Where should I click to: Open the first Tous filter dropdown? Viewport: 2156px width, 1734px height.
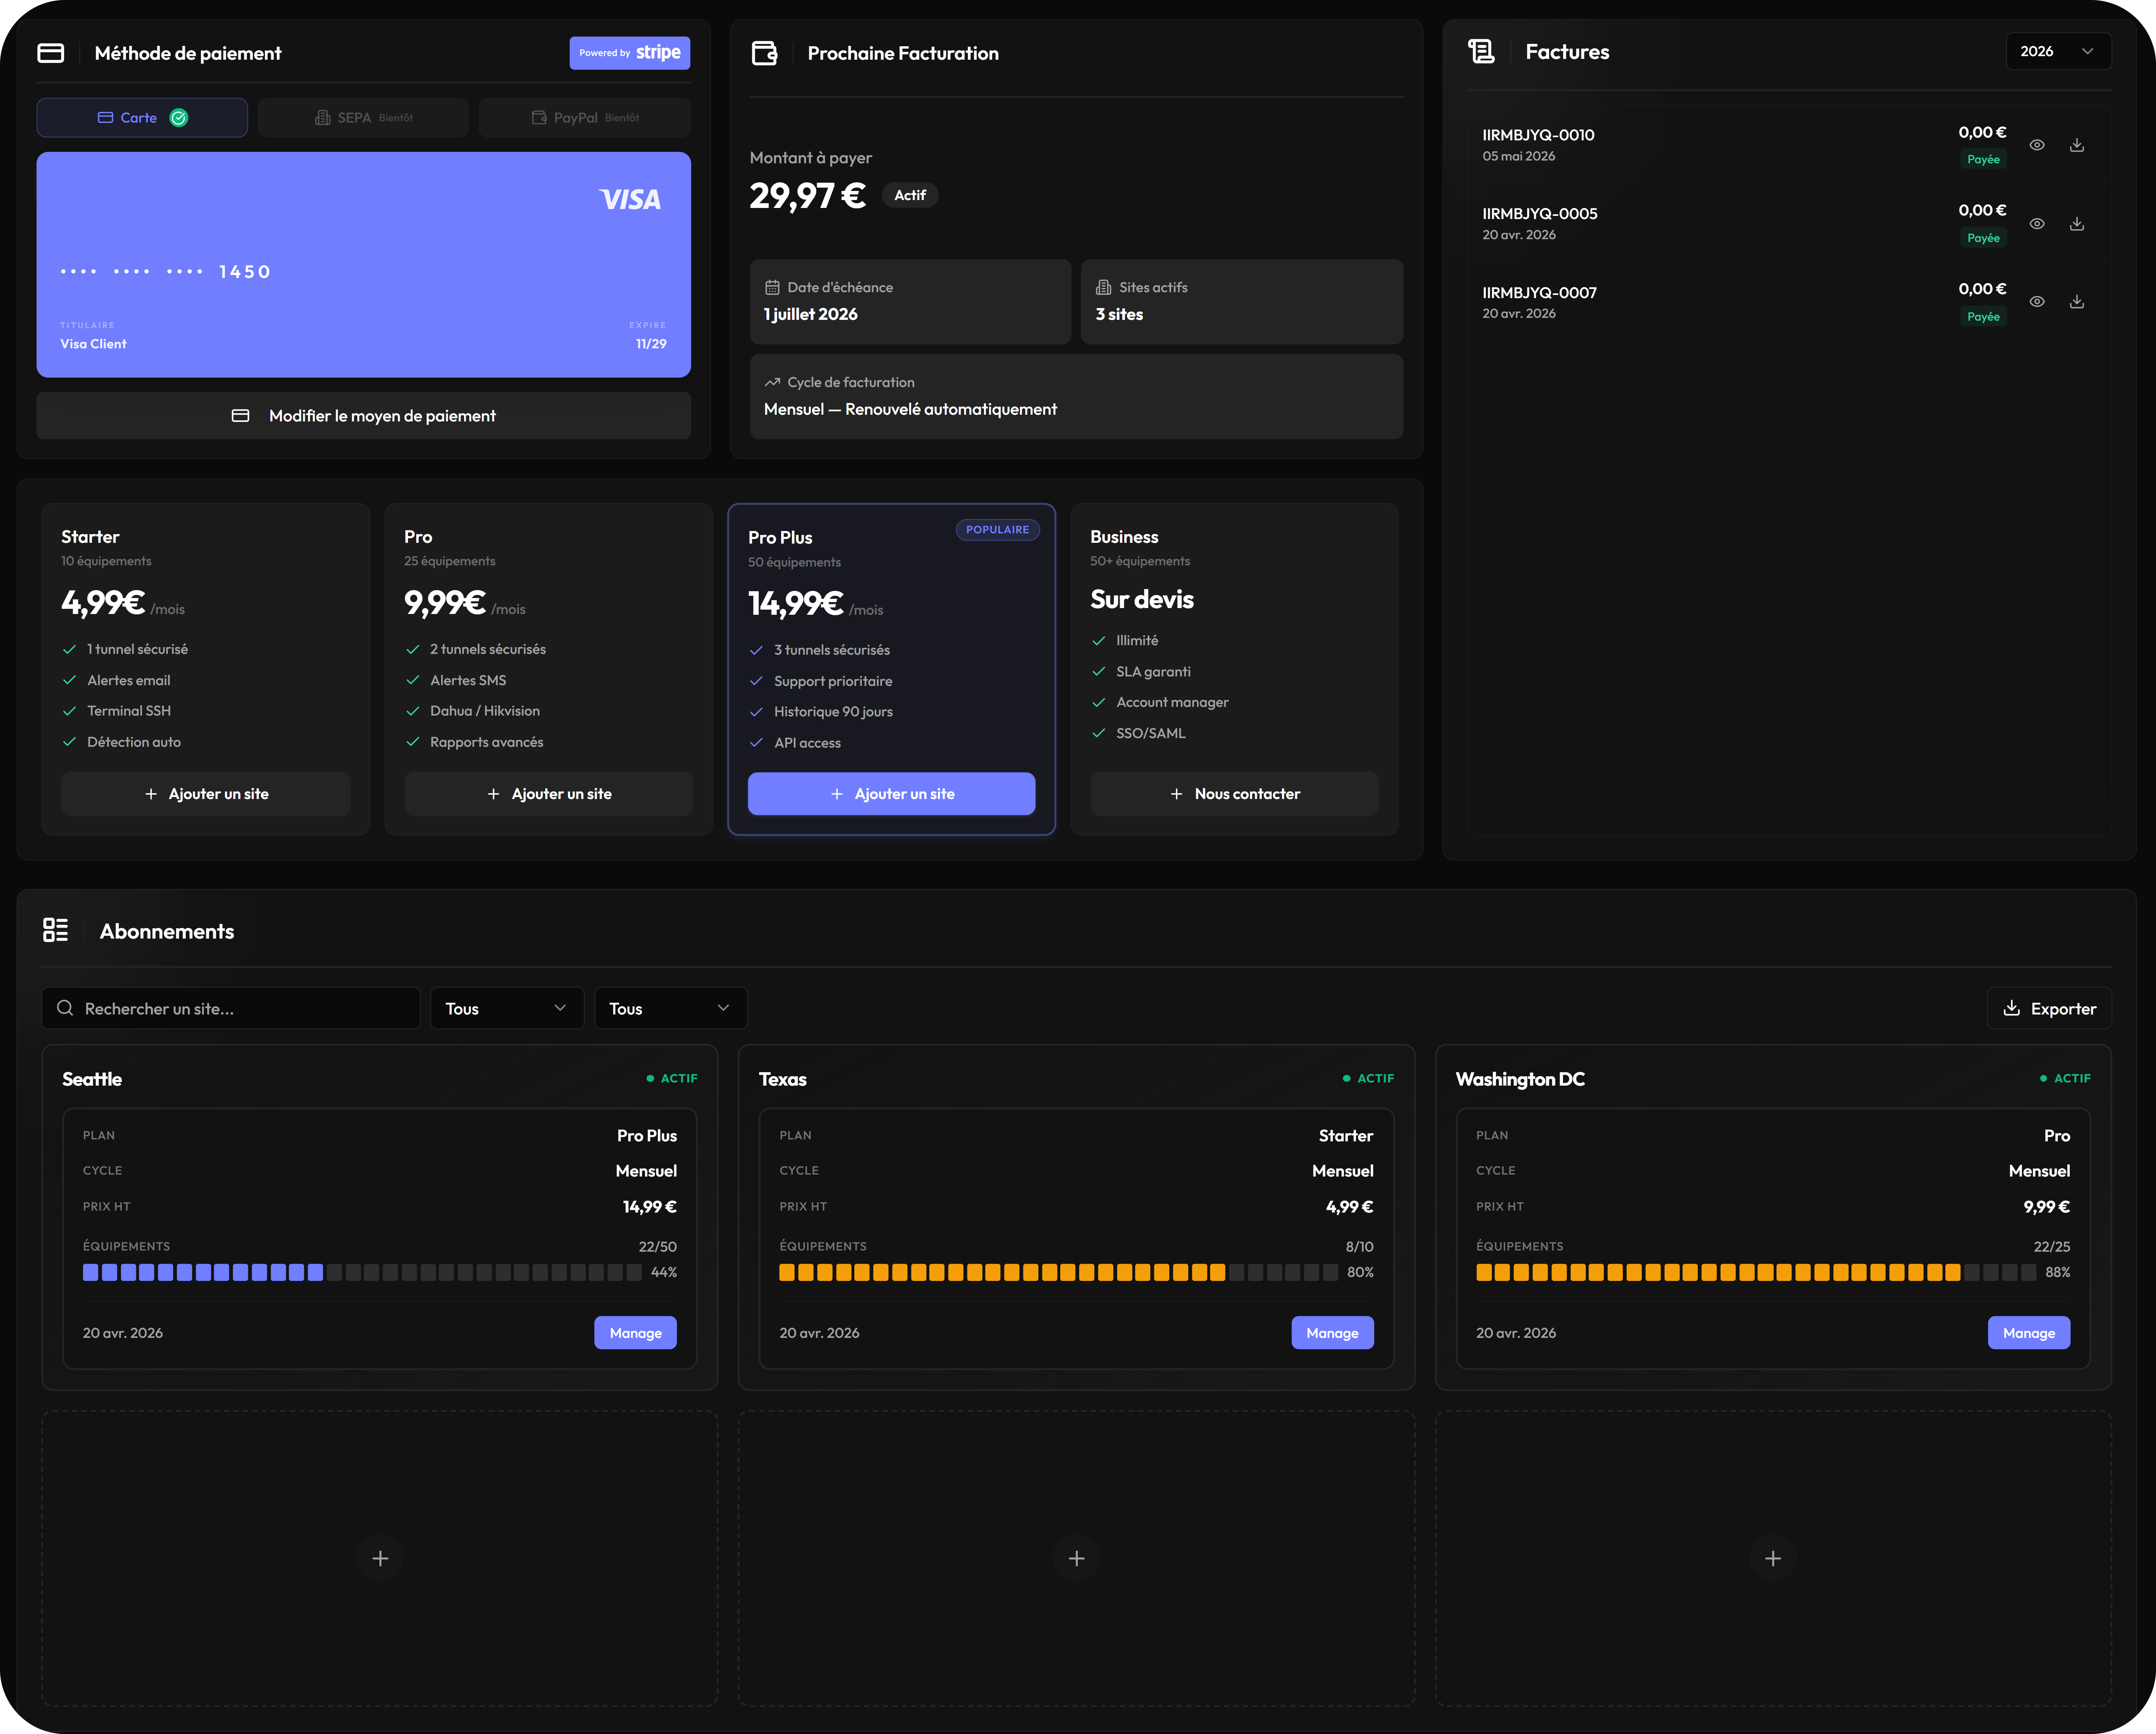507,1008
